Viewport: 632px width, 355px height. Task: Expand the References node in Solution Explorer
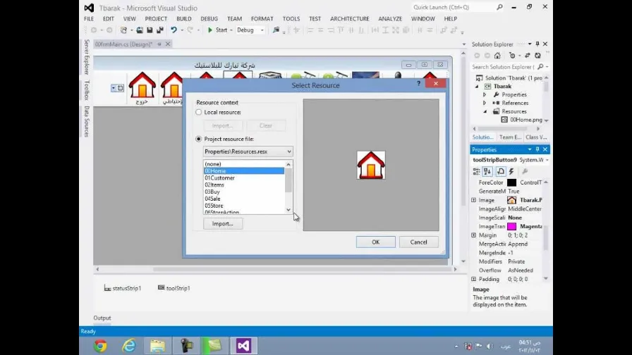485,103
